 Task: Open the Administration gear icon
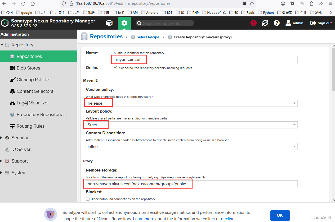[x=124, y=23]
